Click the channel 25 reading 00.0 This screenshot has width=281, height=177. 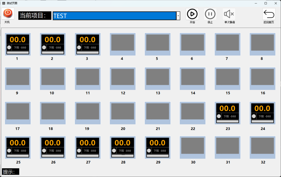pyautogui.click(x=18, y=143)
